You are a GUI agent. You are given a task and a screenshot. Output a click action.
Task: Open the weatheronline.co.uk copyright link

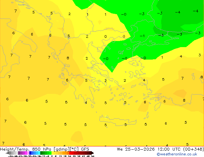(177, 154)
